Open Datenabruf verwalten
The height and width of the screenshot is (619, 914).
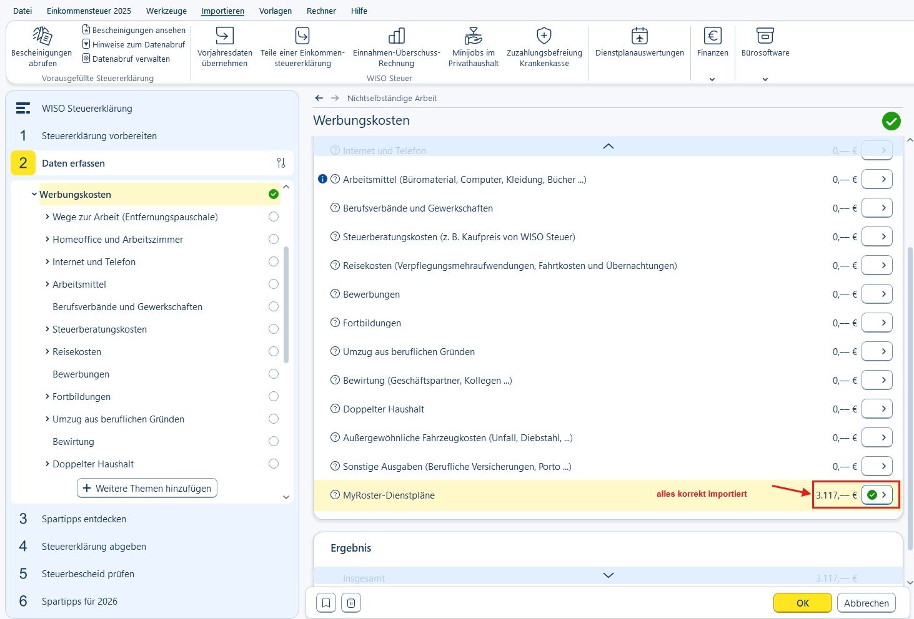(x=126, y=59)
